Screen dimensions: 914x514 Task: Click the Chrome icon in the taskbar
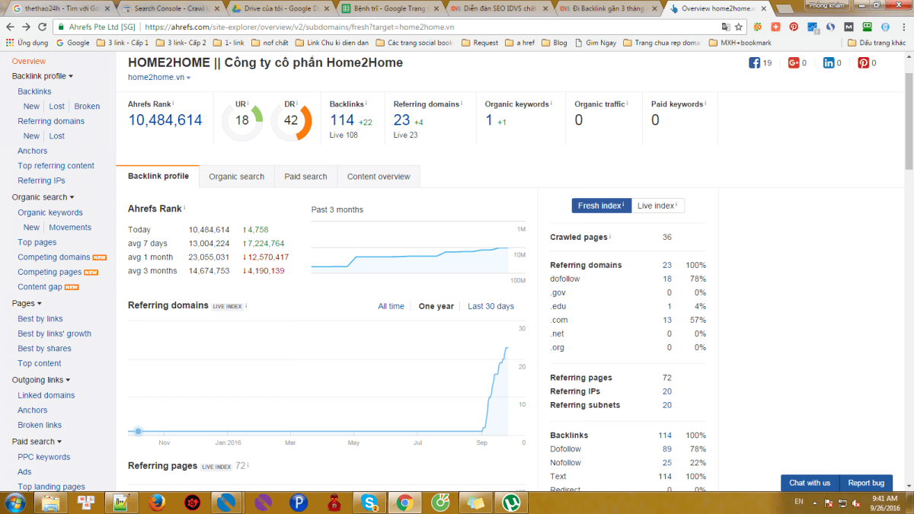pos(404,503)
